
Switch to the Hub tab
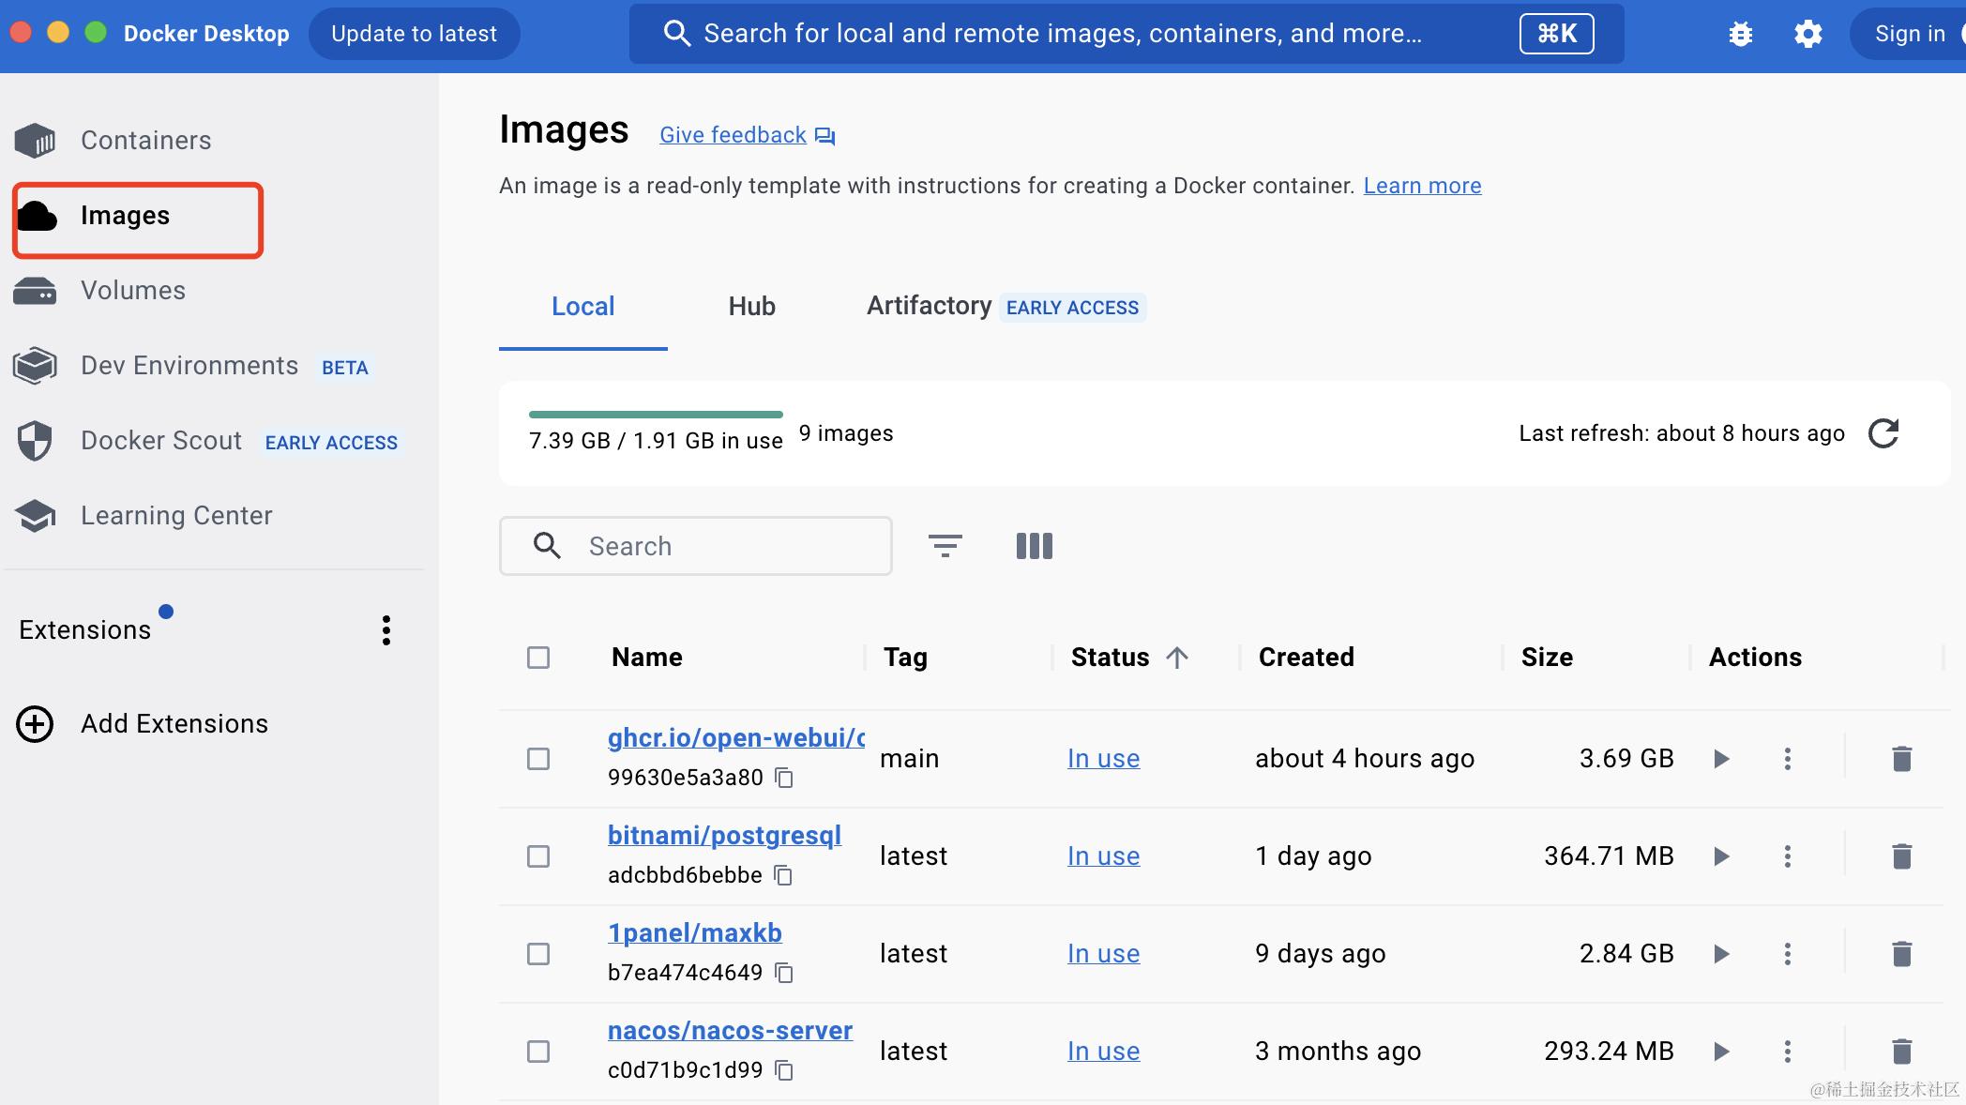point(751,307)
